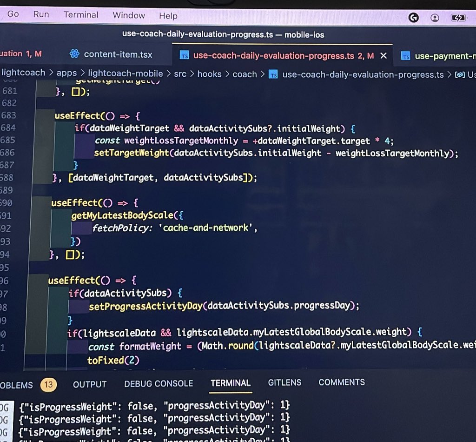Switch to the content-item.tsx tab
Screen dimensions: 476x442
click(118, 54)
